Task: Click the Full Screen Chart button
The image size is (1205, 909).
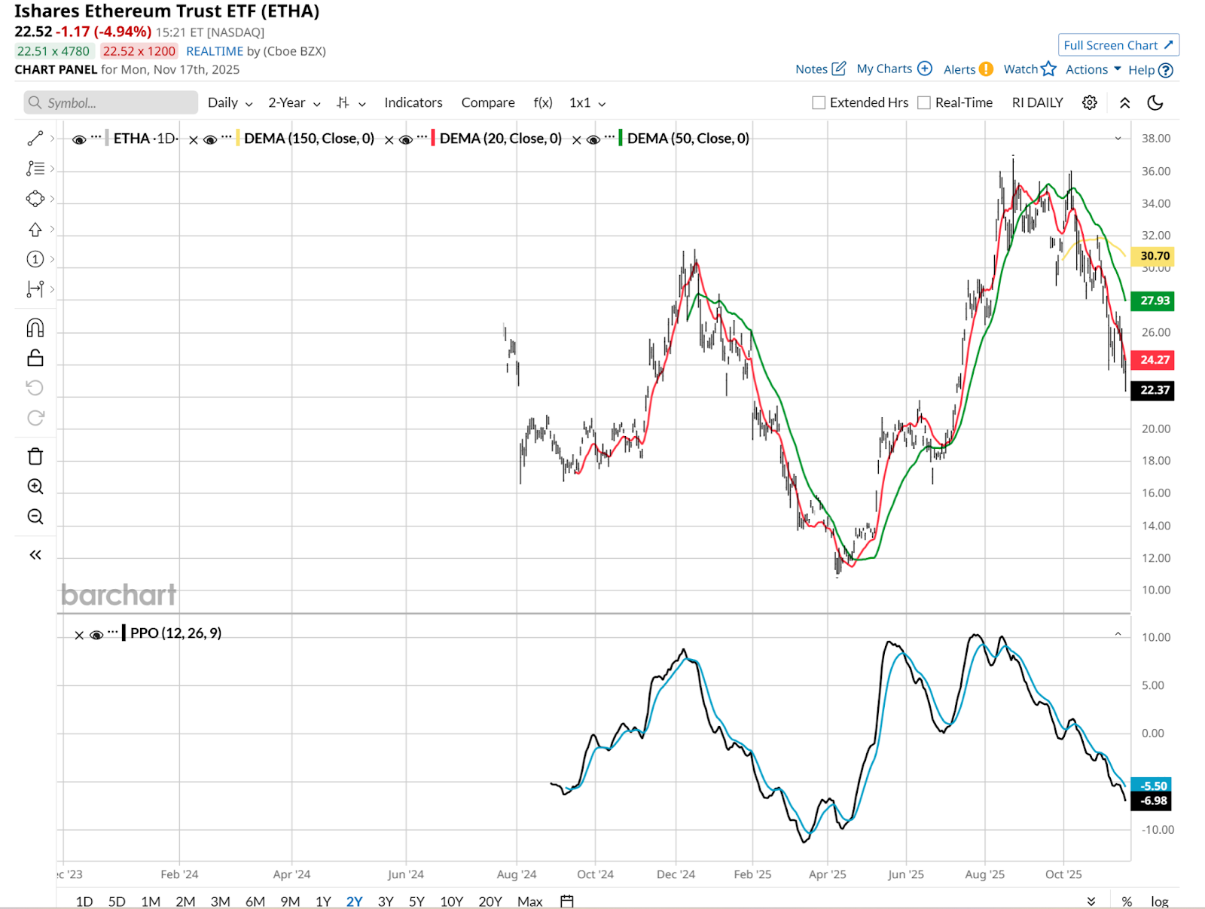Action: [1118, 45]
